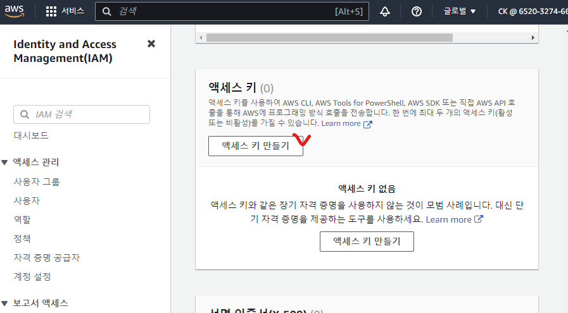Open 계정 설정 in the sidebar
This screenshot has height=313, width=568.
coord(32,276)
